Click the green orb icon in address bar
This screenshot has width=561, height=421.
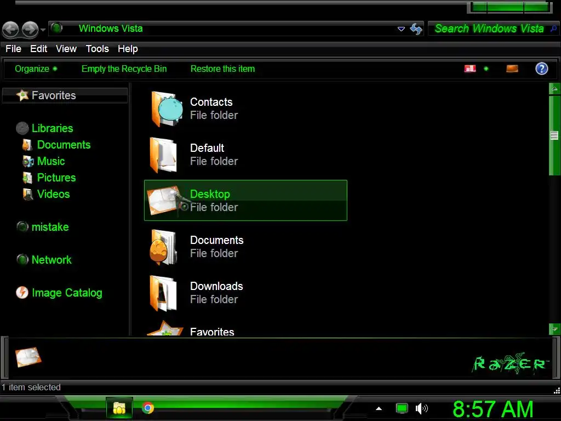56,28
